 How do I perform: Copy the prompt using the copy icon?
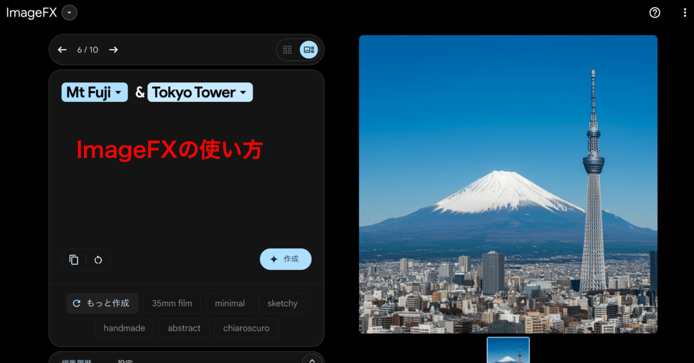[x=74, y=260]
